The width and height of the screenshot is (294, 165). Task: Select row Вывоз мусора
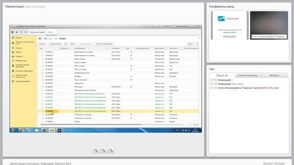pos(119,59)
